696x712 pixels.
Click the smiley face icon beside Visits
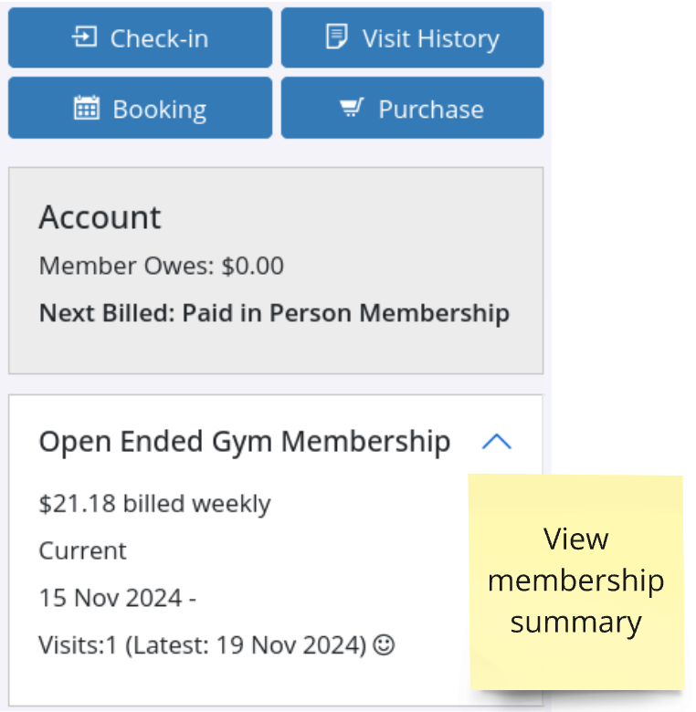click(x=384, y=644)
